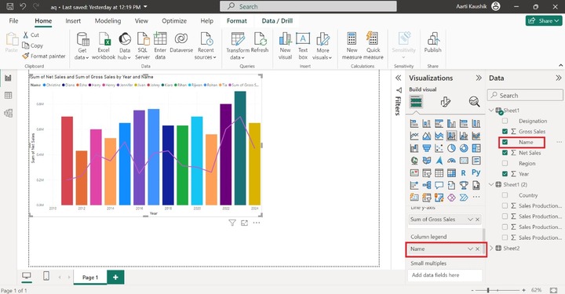Screen dimensions: 565x294
Task: Uncheck the Year field checkbox
Action: tap(505, 174)
